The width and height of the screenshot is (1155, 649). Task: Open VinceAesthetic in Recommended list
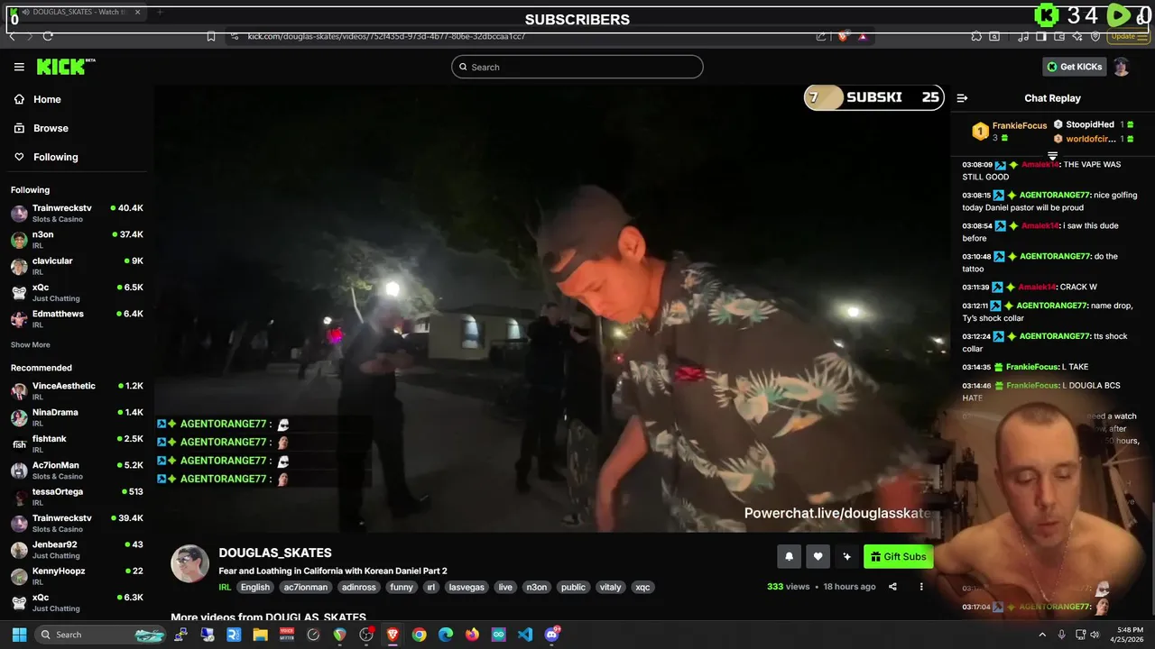tap(77, 390)
